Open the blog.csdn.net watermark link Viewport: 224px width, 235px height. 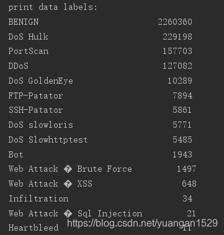(x=142, y=223)
